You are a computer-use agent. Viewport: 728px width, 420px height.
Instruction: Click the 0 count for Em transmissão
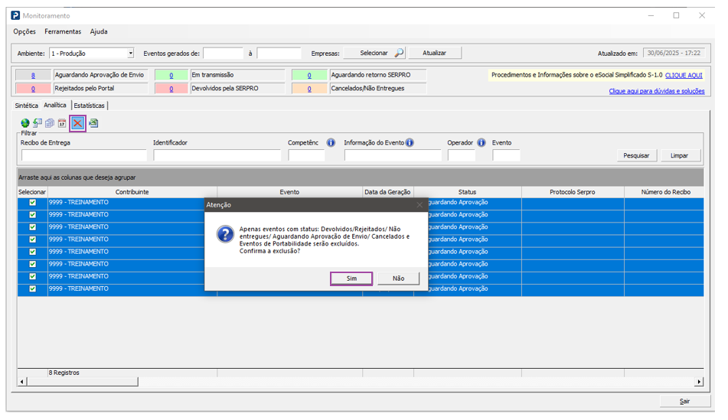171,75
